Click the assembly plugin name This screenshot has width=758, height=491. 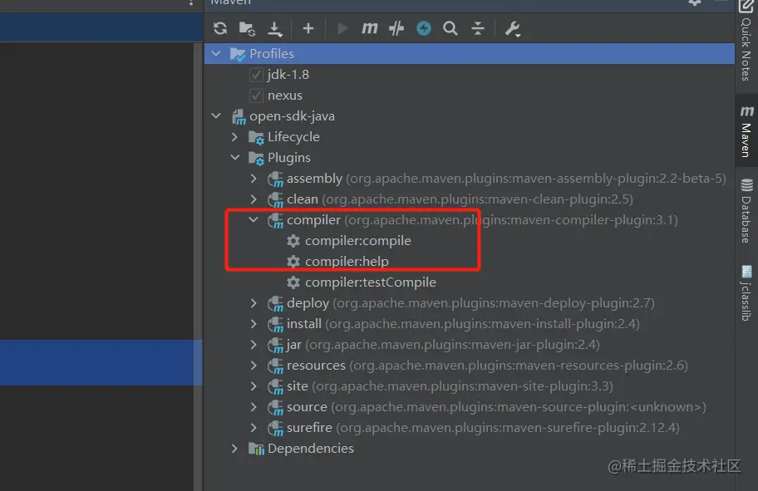click(315, 179)
